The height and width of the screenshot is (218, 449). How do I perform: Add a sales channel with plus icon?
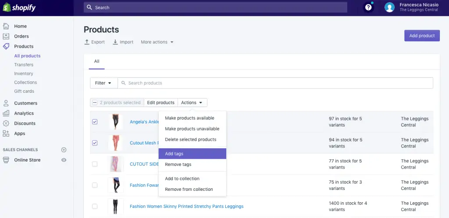click(x=64, y=150)
